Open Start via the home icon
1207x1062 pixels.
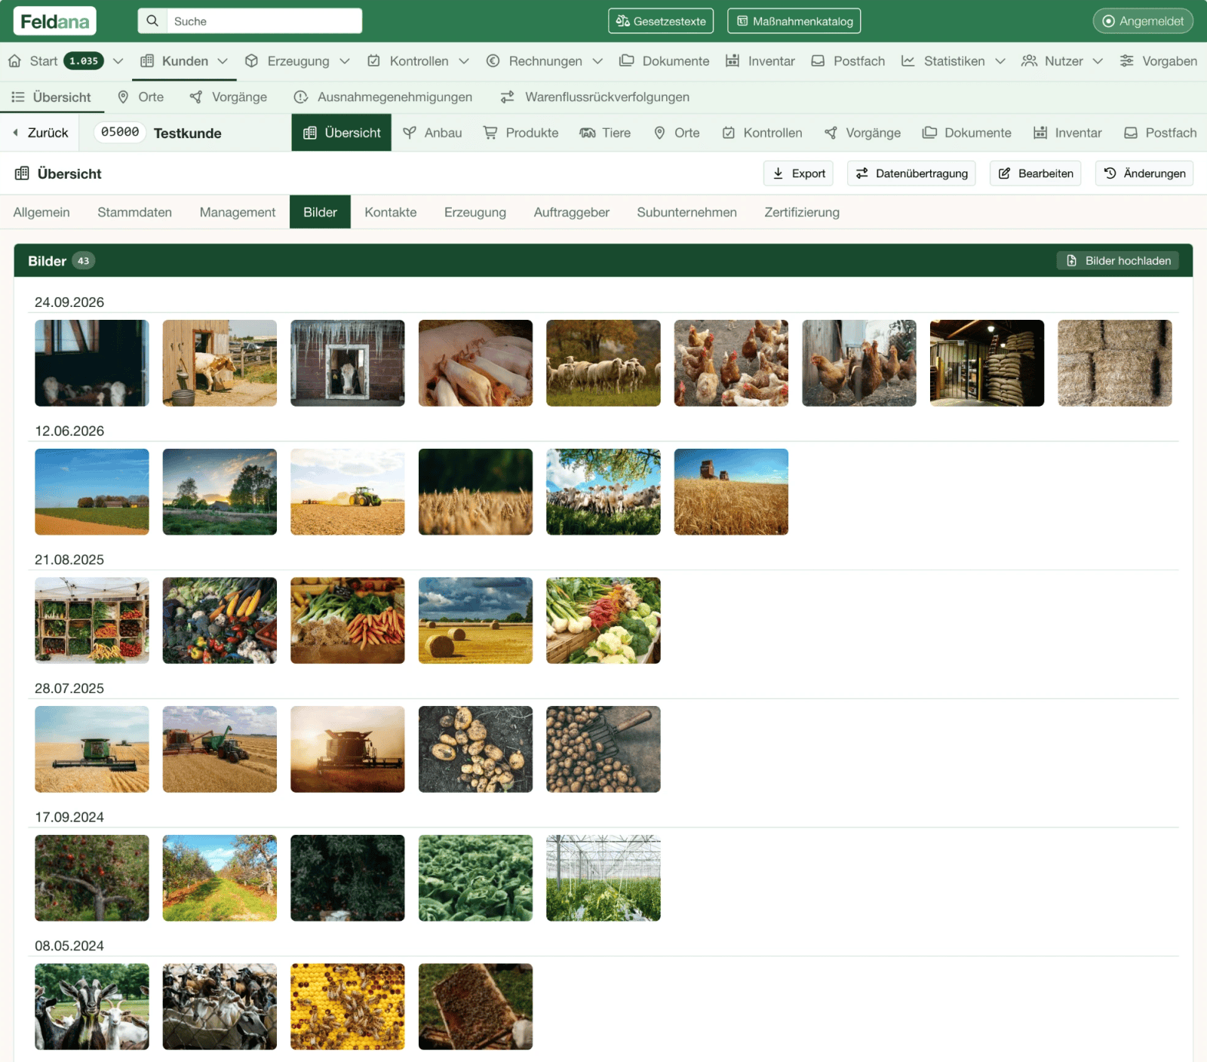point(14,61)
